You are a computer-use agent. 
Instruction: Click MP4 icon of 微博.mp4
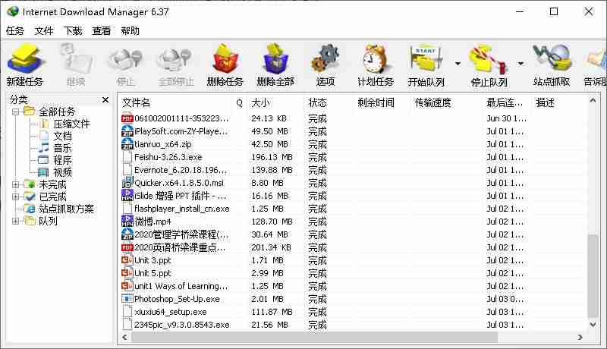(127, 222)
